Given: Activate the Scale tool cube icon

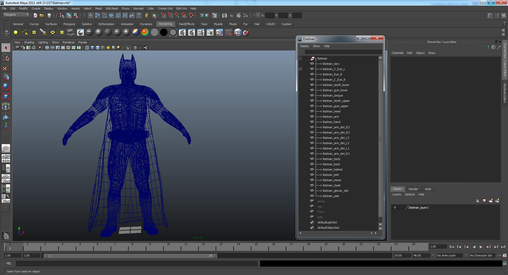Looking at the screenshot, I should 6,97.
